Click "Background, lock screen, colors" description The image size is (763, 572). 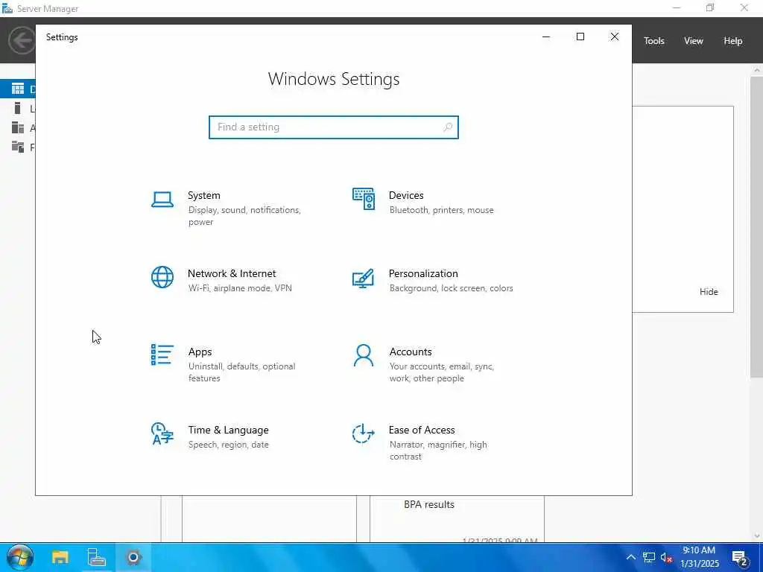451,288
